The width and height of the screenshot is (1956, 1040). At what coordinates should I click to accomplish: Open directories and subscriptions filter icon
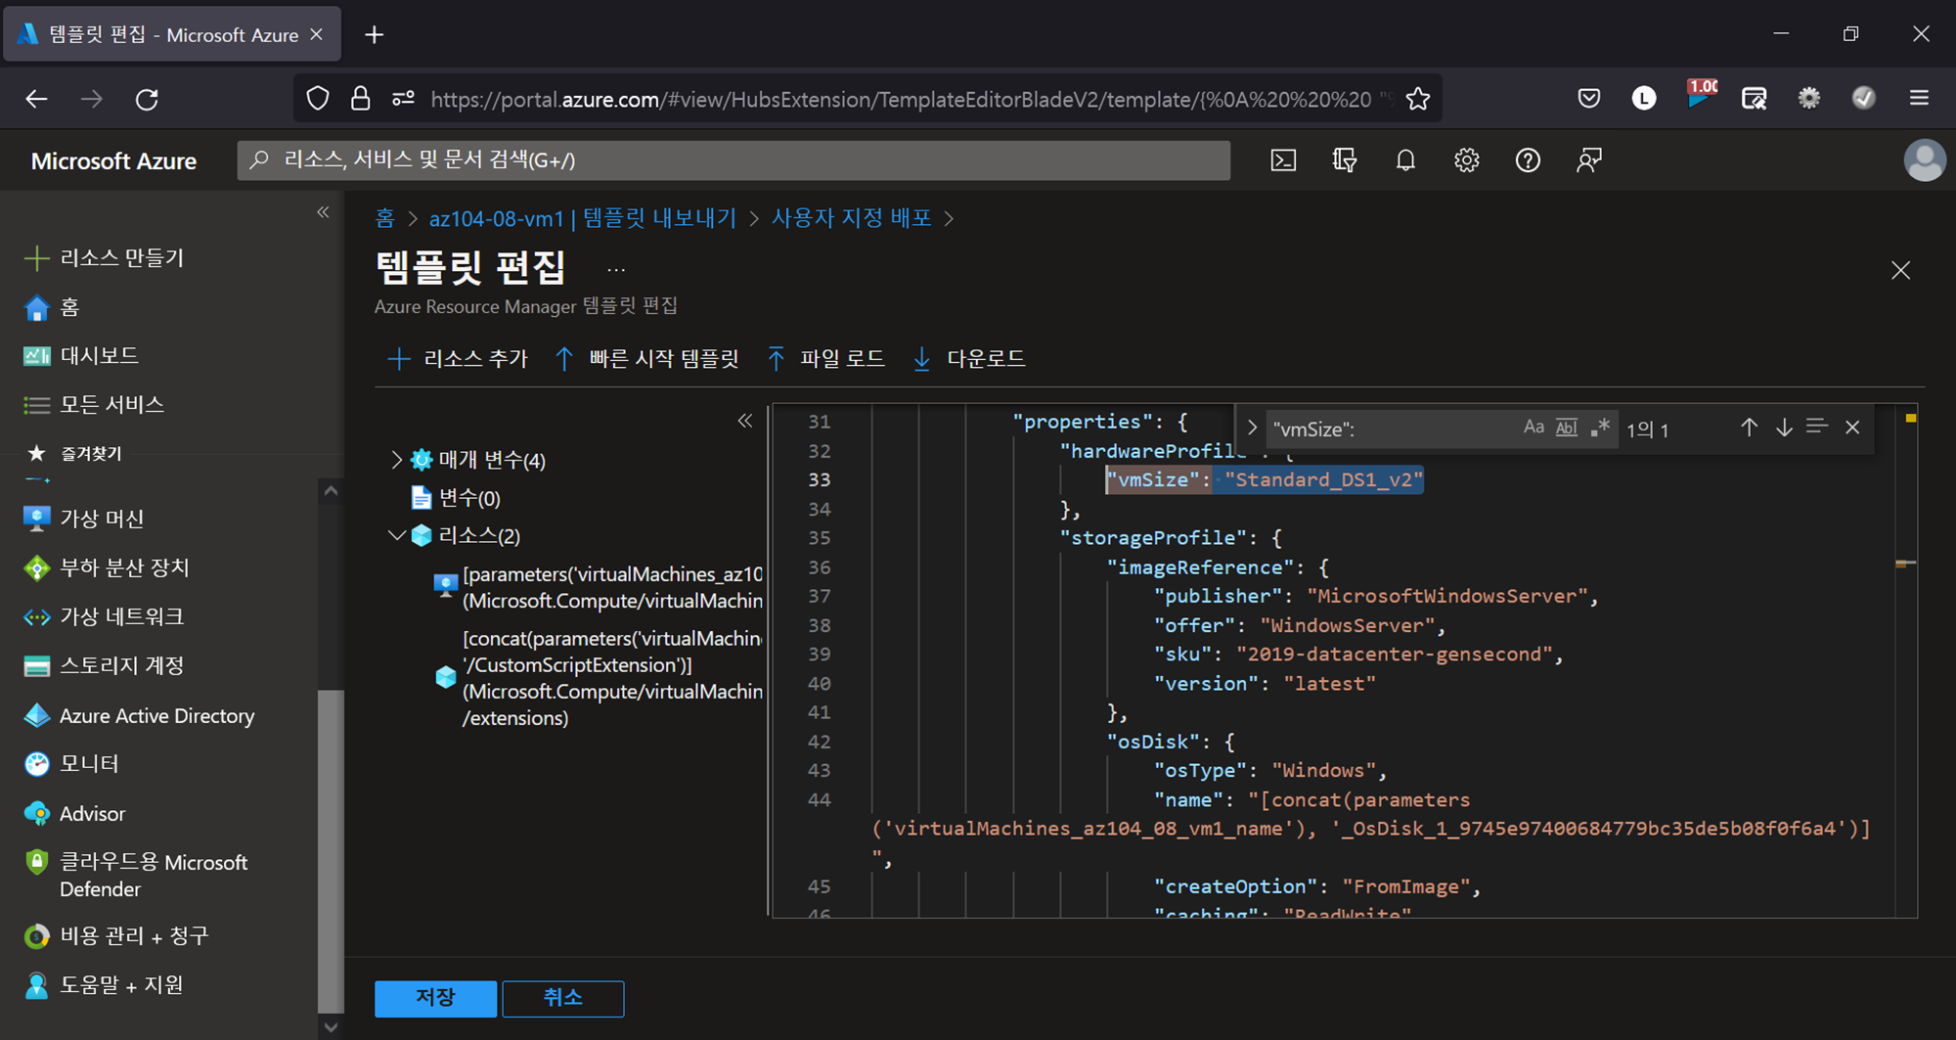point(1345,160)
